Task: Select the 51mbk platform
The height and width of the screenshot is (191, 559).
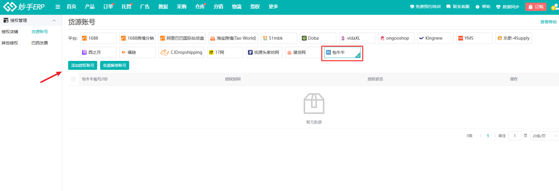Action: [x=279, y=38]
